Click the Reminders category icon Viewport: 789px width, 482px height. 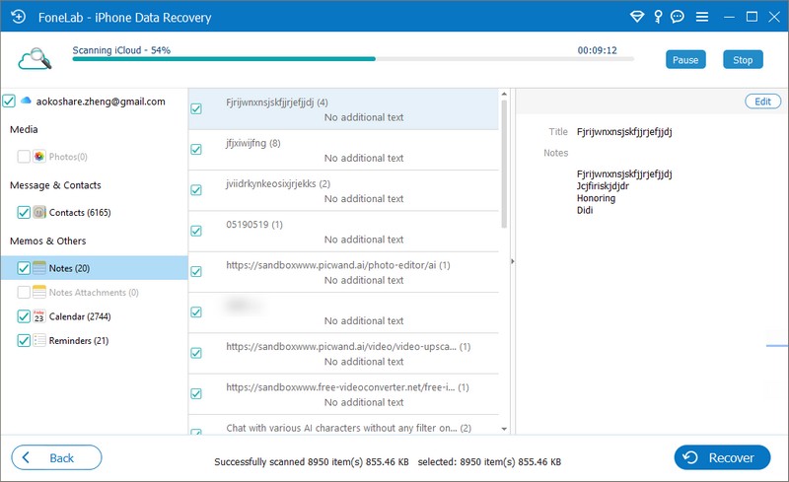[x=39, y=340]
